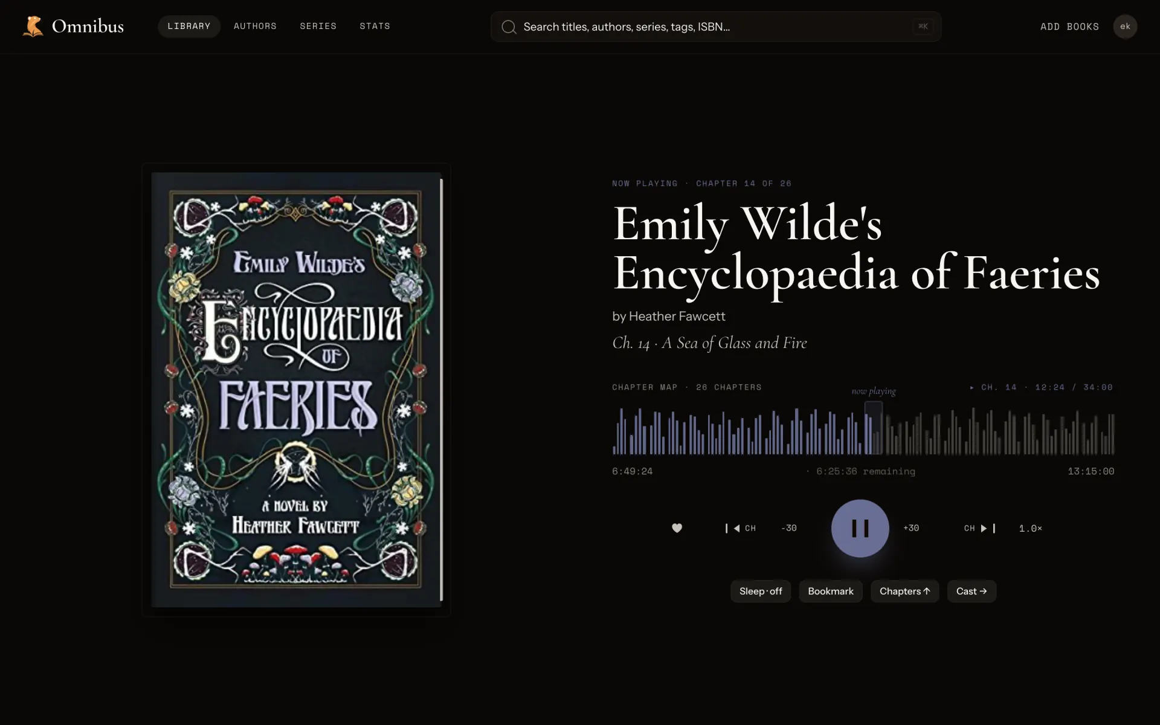Switch to the Authors tab
The height and width of the screenshot is (725, 1160).
pos(255,27)
